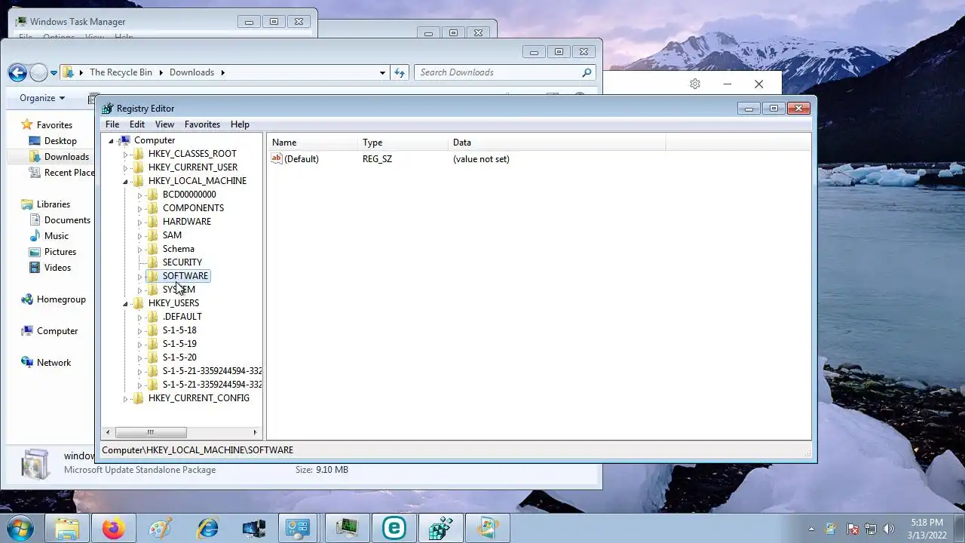The image size is (965, 543).
Task: Expand the HKEY_CURRENT_CONFIG key
Action: pyautogui.click(x=125, y=399)
